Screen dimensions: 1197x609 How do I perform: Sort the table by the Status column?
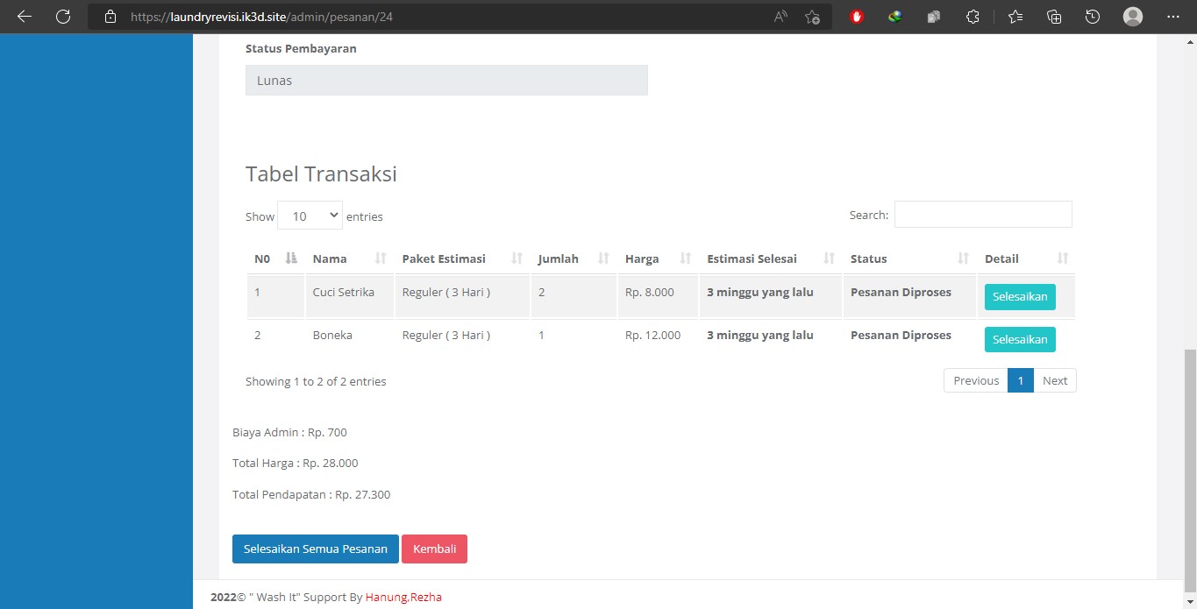868,258
